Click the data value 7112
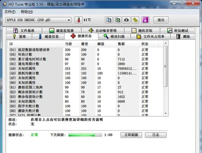 (121, 59)
